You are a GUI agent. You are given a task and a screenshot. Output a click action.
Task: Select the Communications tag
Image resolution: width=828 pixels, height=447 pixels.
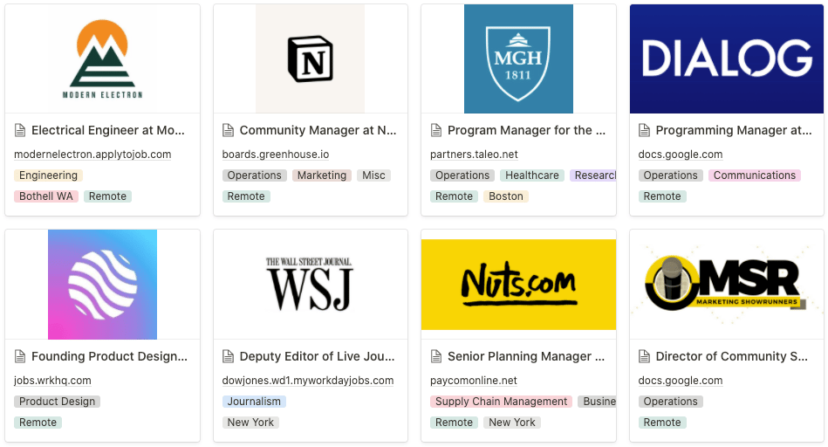[x=754, y=175]
